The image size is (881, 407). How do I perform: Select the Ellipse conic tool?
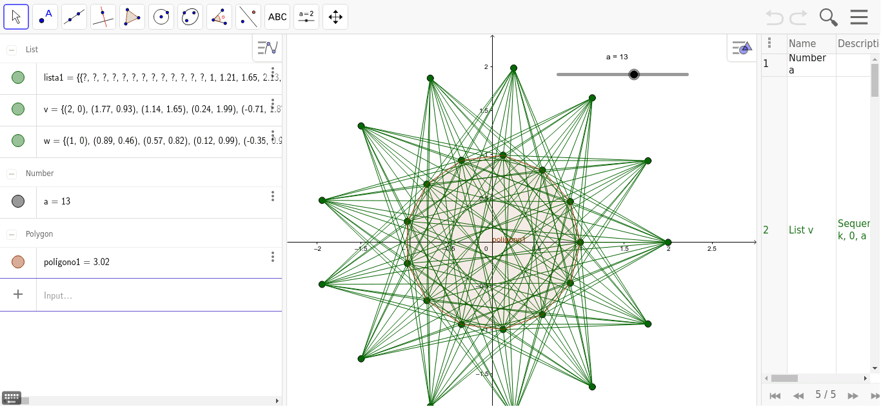[190, 17]
